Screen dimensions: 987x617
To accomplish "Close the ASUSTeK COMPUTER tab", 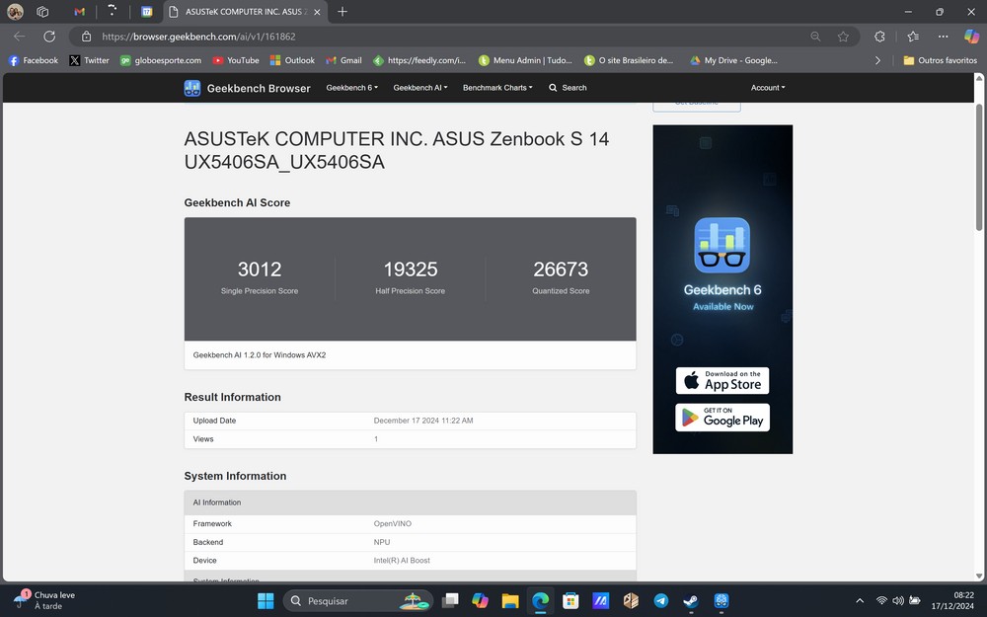I will coord(317,12).
